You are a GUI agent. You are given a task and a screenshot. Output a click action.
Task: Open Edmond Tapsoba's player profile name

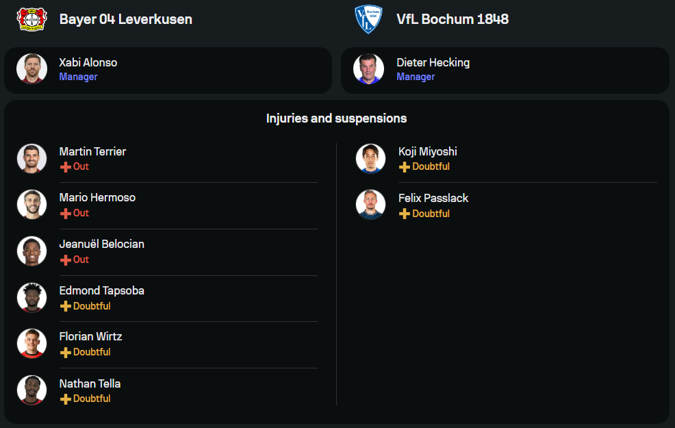102,290
